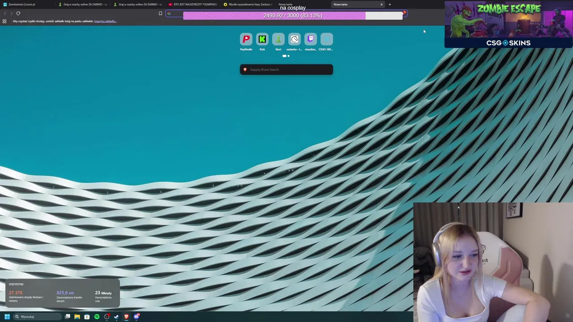Switch to the second Graj w szachy online tab

click(x=138, y=4)
